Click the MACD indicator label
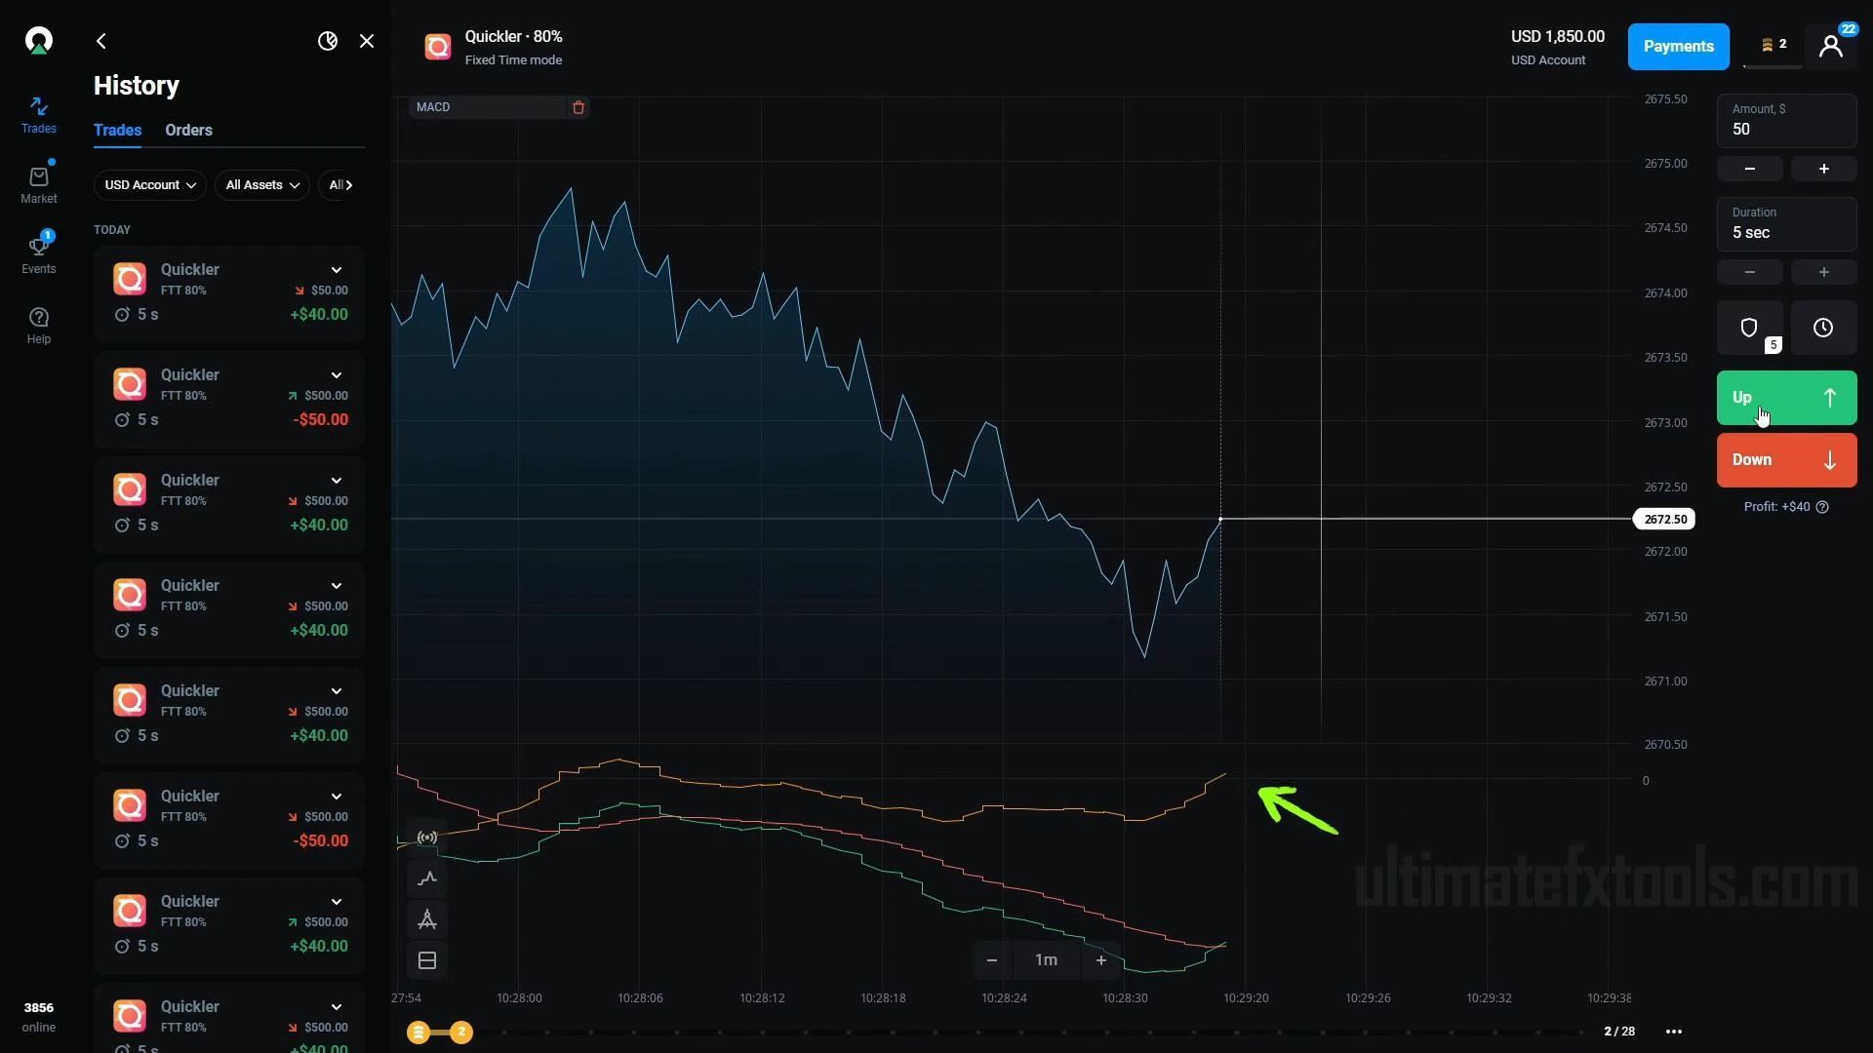This screenshot has height=1053, width=1873. 433,107
